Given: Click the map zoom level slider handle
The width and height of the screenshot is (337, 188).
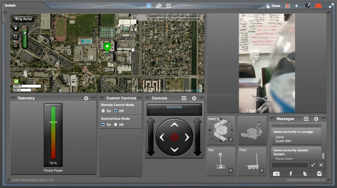Looking at the screenshot, I should point(25,33).
